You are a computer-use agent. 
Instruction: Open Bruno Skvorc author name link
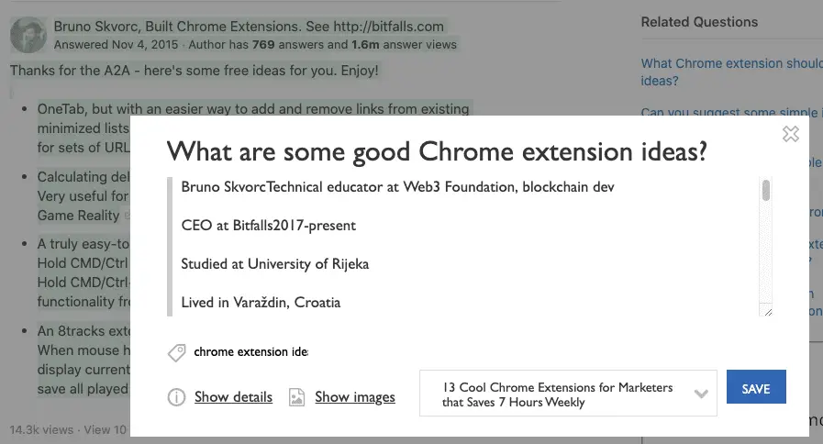coord(90,27)
